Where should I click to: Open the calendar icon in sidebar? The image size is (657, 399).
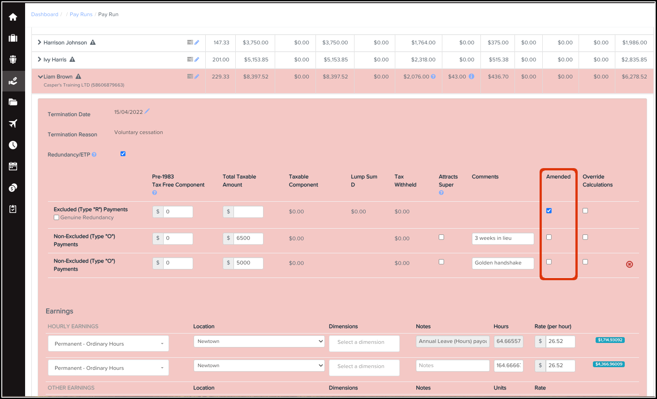(13, 166)
